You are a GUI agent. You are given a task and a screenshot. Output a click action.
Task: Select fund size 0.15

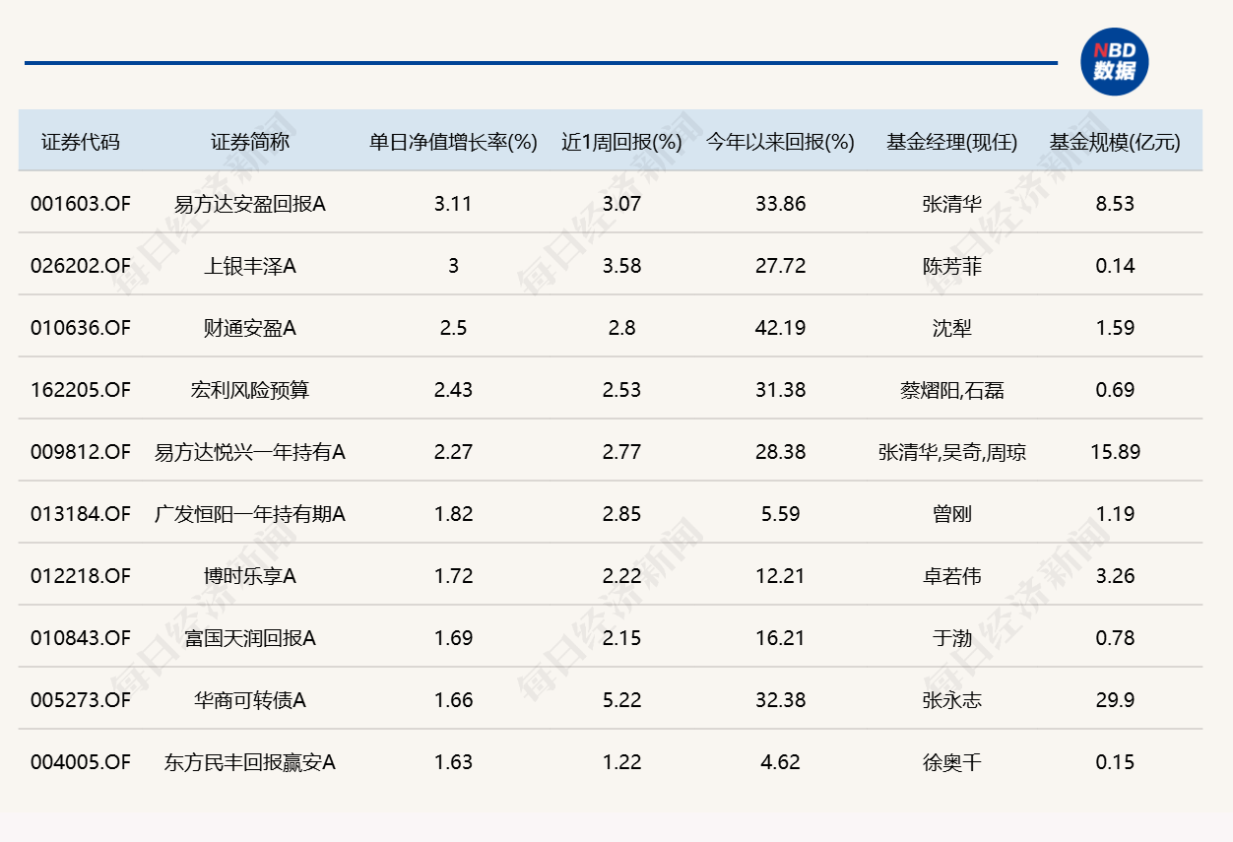1115,762
